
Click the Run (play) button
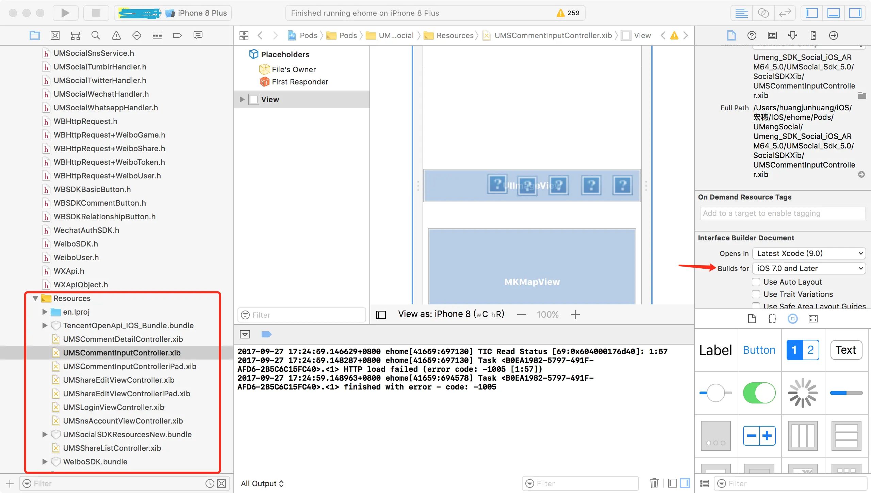point(65,13)
